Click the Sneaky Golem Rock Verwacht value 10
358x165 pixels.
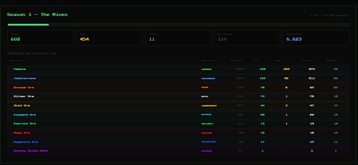pyautogui.click(x=240, y=151)
